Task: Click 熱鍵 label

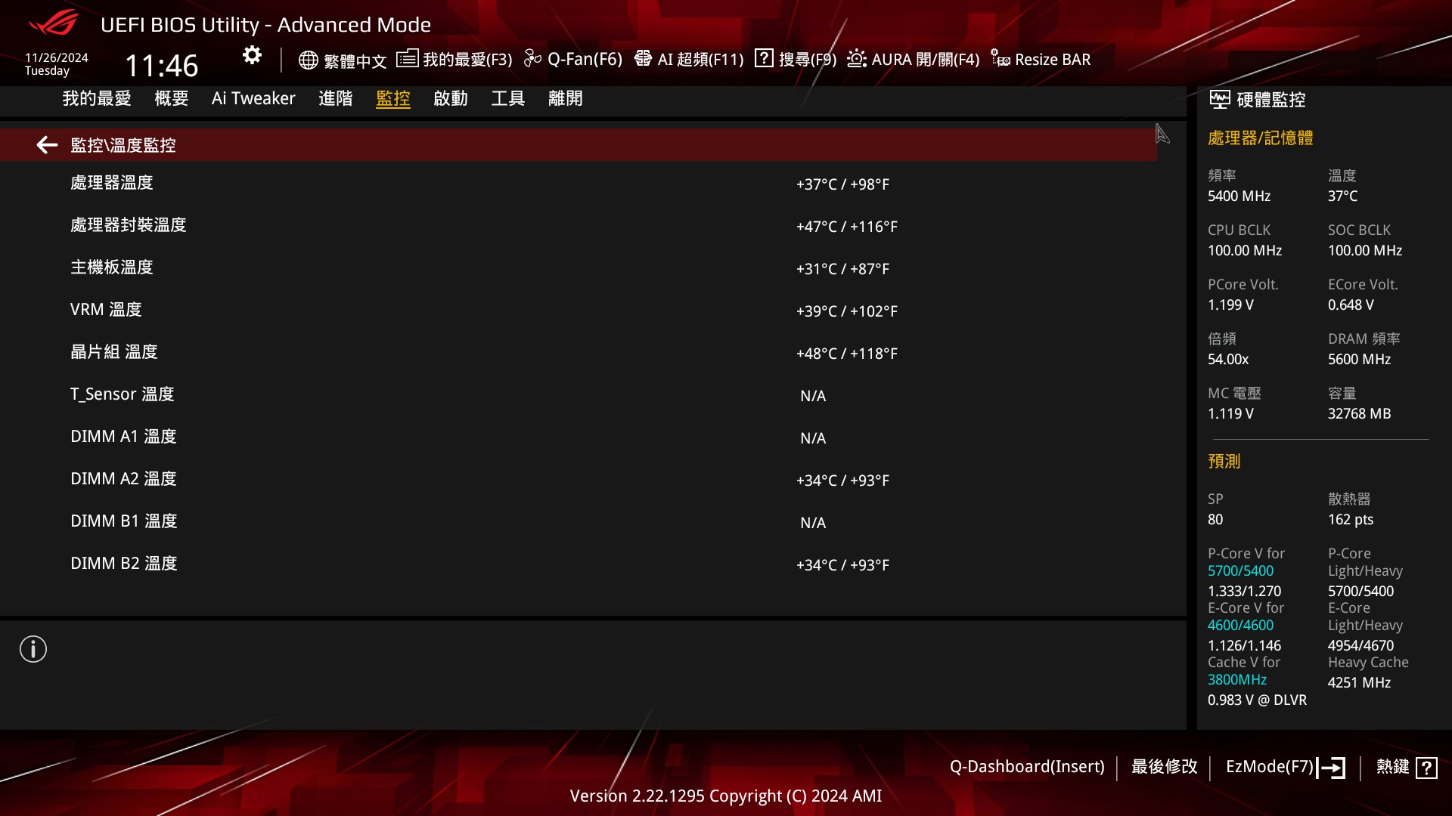Action: pyautogui.click(x=1393, y=767)
